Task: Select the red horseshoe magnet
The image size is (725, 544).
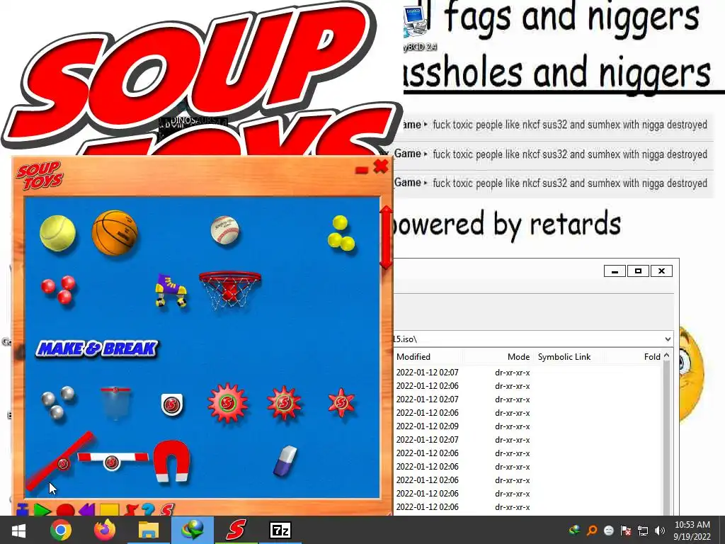Action: click(171, 461)
